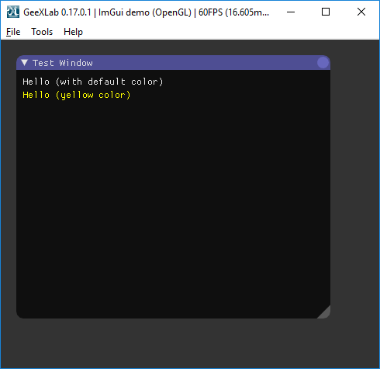380x369 pixels.
Task: Collapse the Test Window with triangle arrow
Action: [x=25, y=62]
